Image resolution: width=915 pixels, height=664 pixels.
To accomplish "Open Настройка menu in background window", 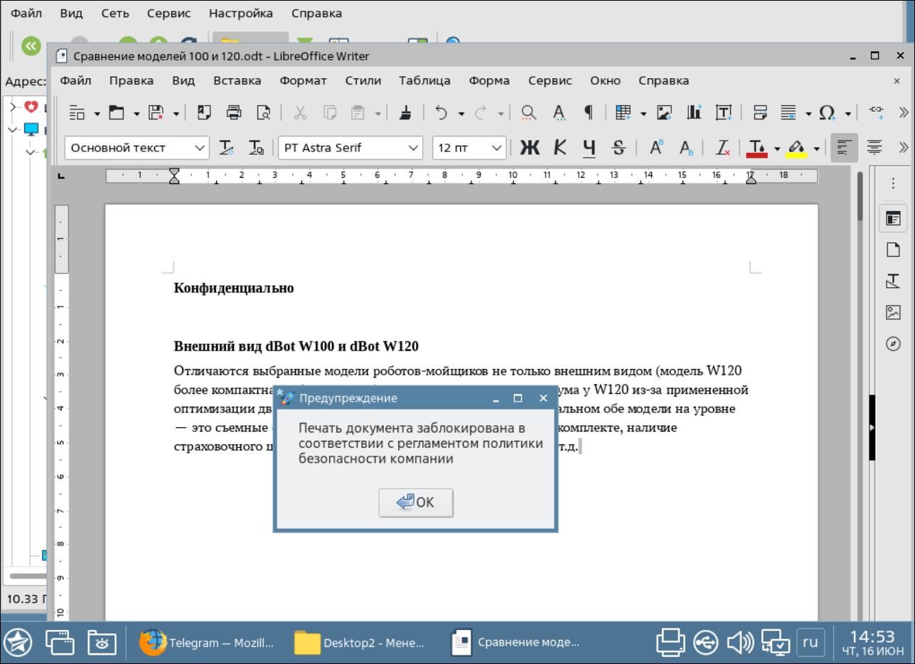I will coord(241,13).
